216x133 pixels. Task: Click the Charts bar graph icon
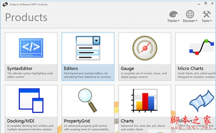point(144,101)
